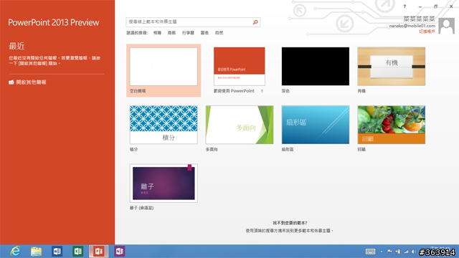Screen dimensions: 459x258
Task: Launch OneNote from the taskbar
Action: [x=120, y=252]
